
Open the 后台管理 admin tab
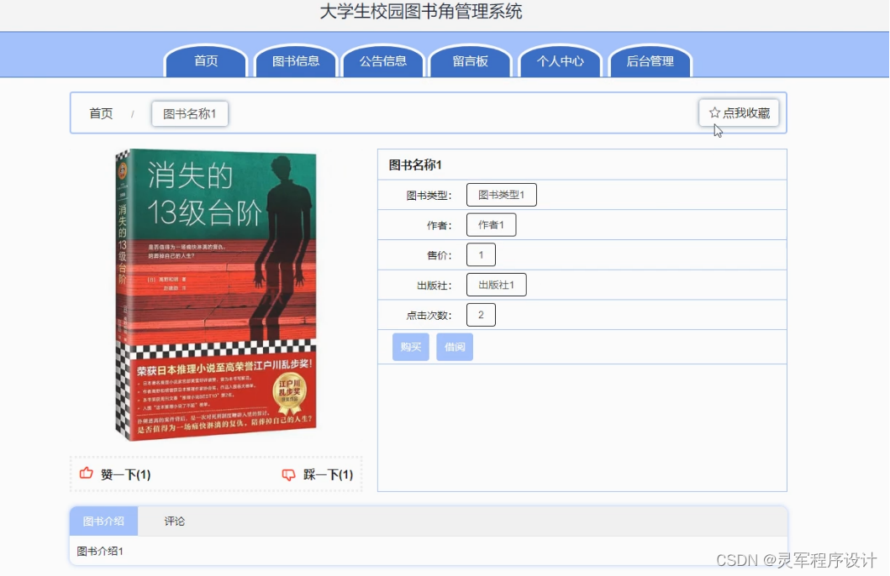[650, 61]
